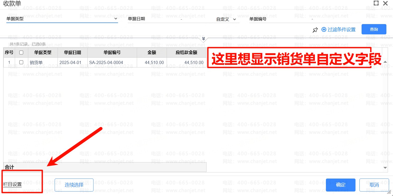Click the scroll down arrow of list
The image size is (393, 196).
click(x=385, y=168)
